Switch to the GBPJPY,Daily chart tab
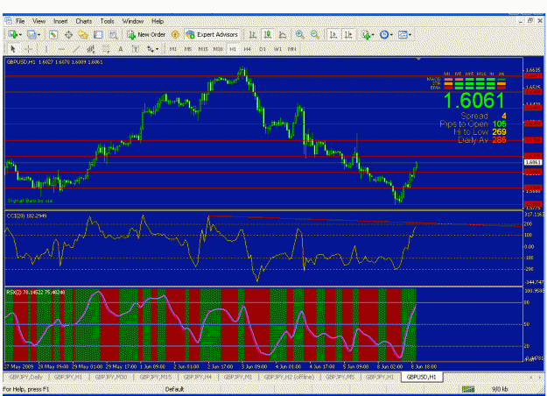547x396 pixels. click(25, 377)
